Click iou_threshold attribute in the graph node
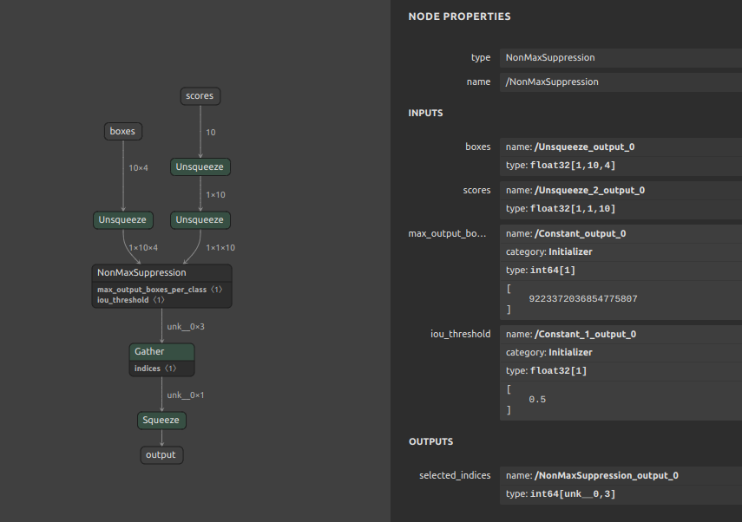The height and width of the screenshot is (522, 742). 130,300
